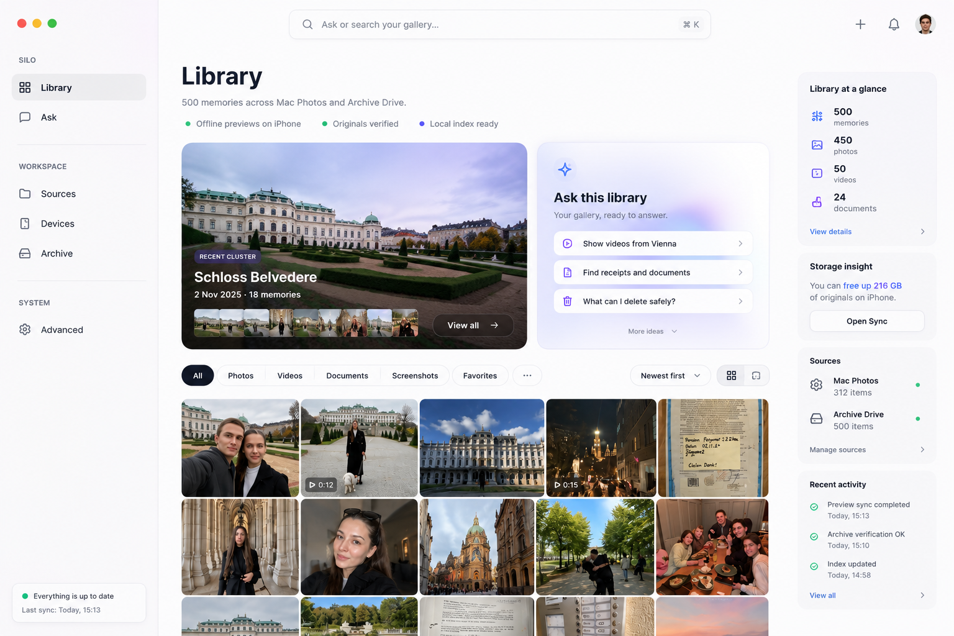Open Sources in the workspace sidebar

click(79, 194)
